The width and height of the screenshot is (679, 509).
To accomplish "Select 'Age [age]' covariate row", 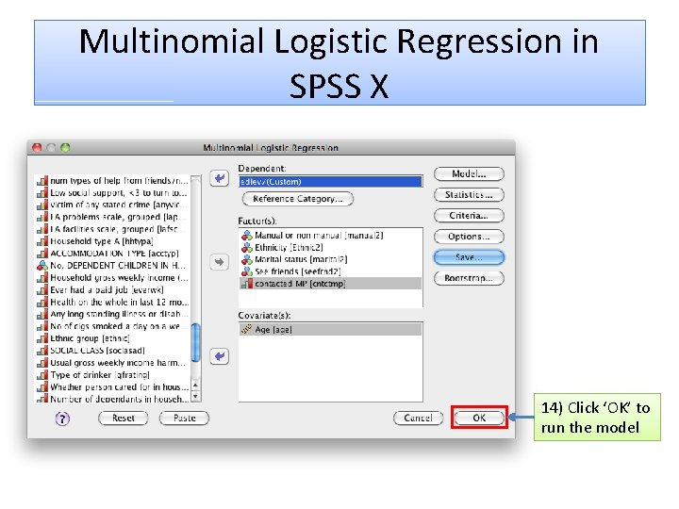I will [x=330, y=329].
